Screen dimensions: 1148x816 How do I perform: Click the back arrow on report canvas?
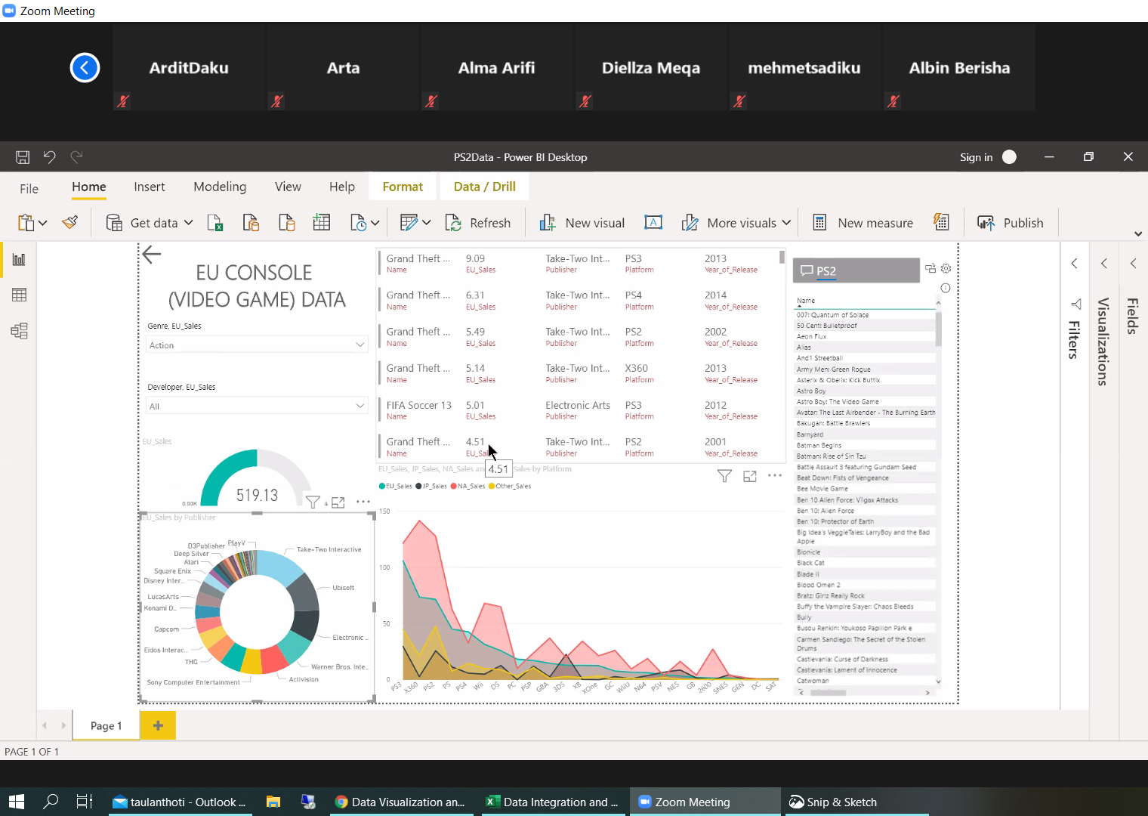(152, 255)
